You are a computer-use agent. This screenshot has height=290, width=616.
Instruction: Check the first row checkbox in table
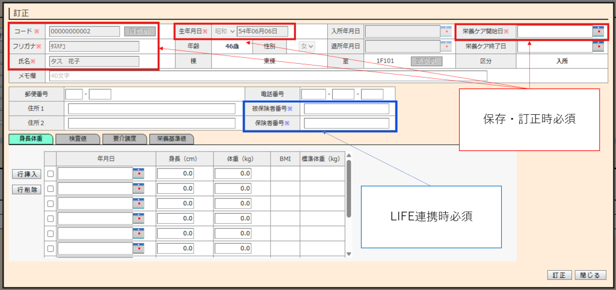click(51, 174)
